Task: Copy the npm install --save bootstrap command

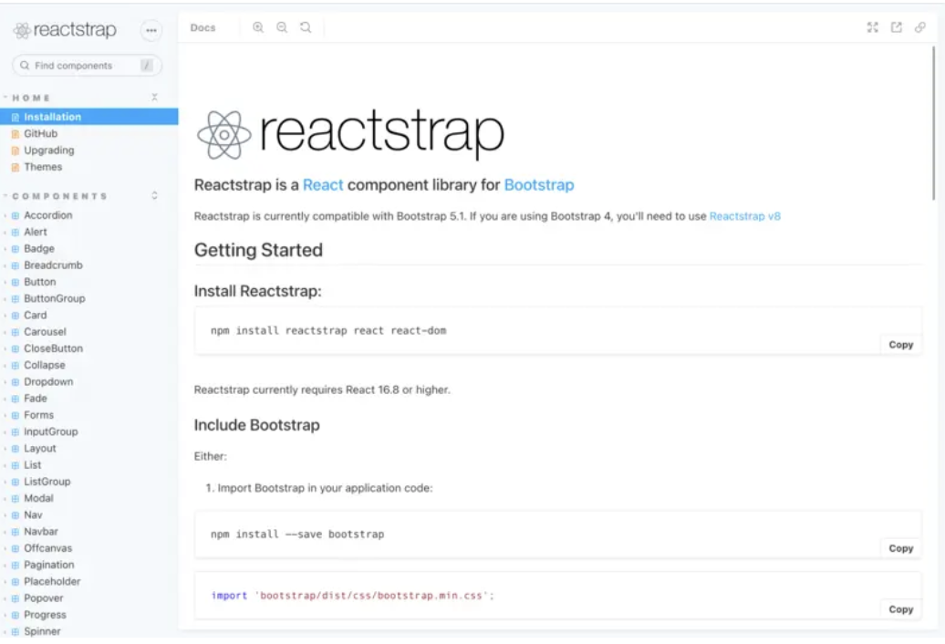Action: pyautogui.click(x=901, y=548)
